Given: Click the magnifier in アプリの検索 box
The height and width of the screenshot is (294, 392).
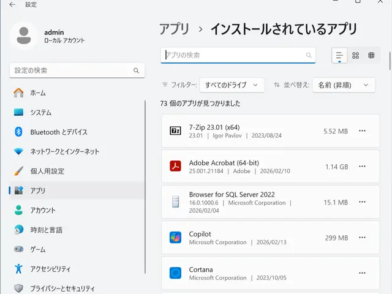Looking at the screenshot, I should pyautogui.click(x=309, y=55).
